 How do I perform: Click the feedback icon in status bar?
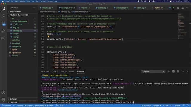pos(184,106)
